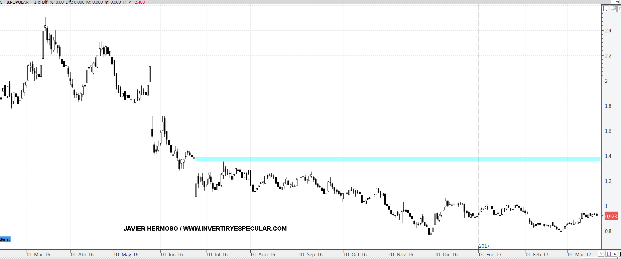Click the gray up-arrow icon
Viewport: 621px width, 259px height.
pyautogui.click(x=619, y=9)
